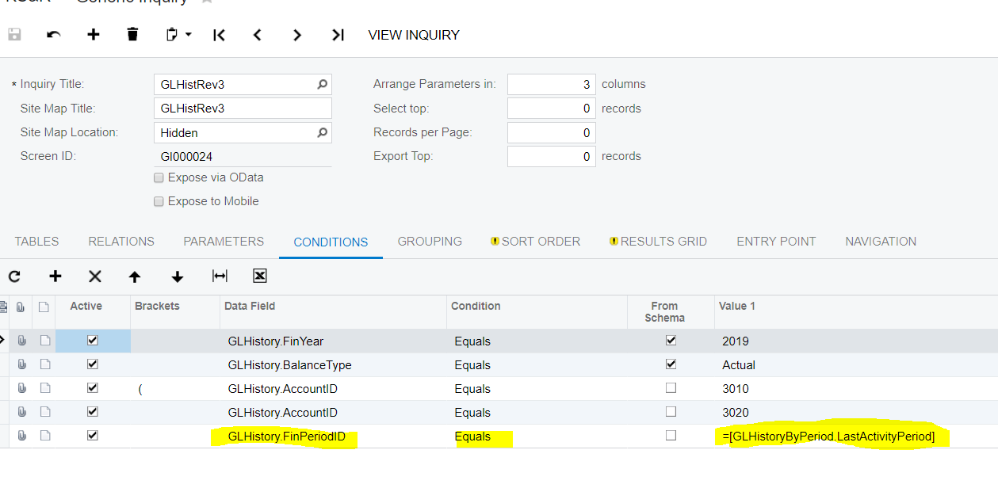
Task: Go to the next record arrow
Action: (x=297, y=35)
